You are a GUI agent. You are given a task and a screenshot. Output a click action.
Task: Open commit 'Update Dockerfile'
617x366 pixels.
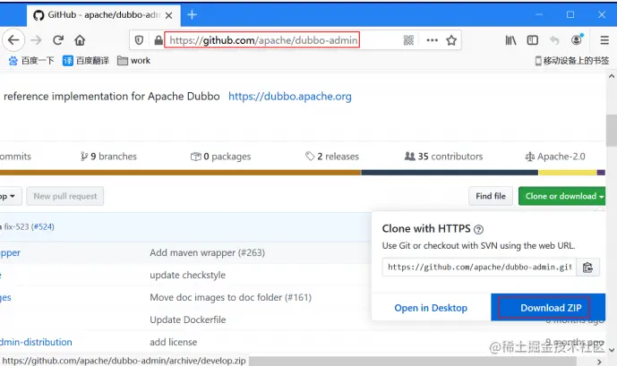[x=188, y=320]
